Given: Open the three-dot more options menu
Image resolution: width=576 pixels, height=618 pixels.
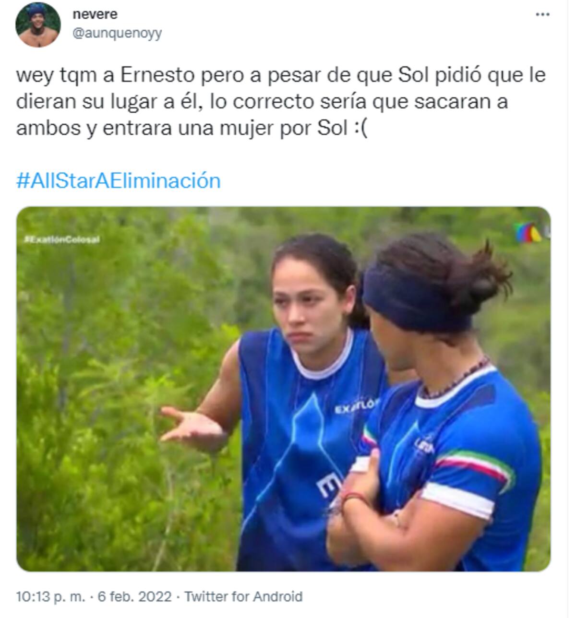Looking at the screenshot, I should pyautogui.click(x=542, y=15).
